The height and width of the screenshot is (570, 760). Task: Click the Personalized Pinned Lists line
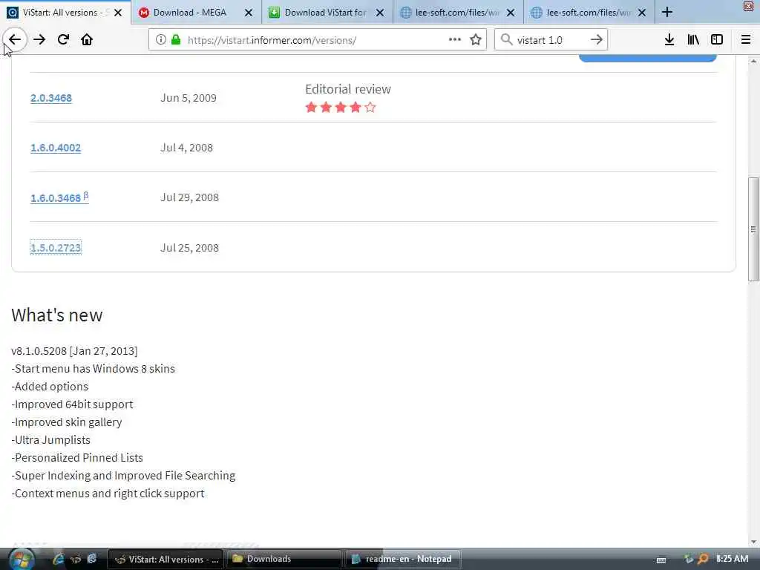(77, 458)
